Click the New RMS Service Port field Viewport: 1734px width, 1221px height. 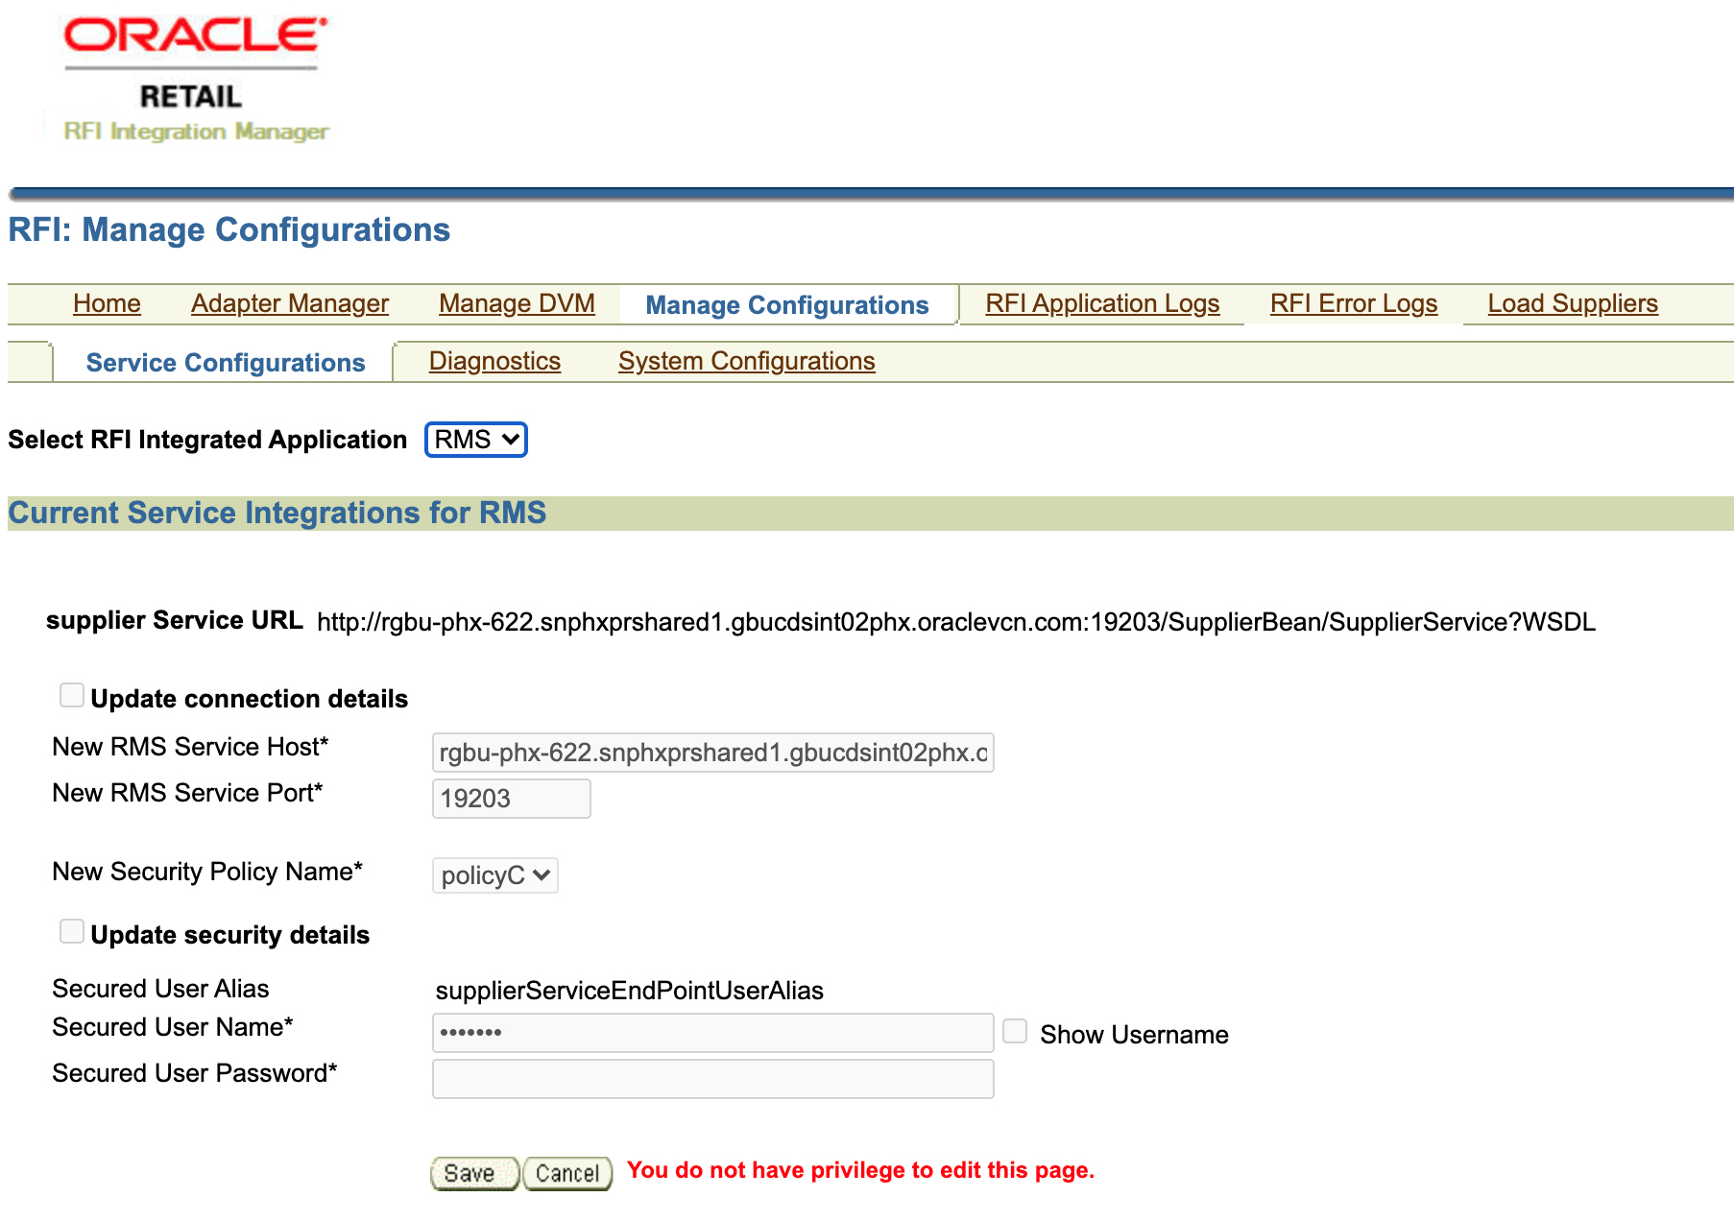[511, 798]
